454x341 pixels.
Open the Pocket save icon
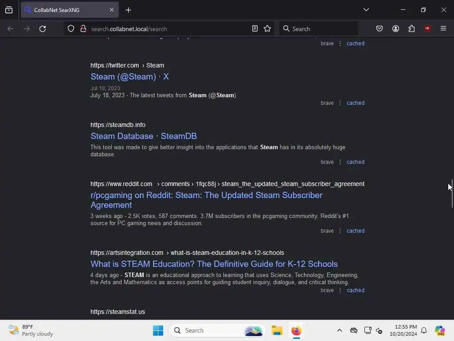click(380, 29)
